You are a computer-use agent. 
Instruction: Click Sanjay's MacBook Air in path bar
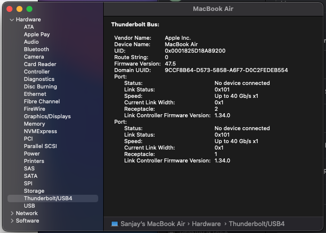click(x=153, y=224)
